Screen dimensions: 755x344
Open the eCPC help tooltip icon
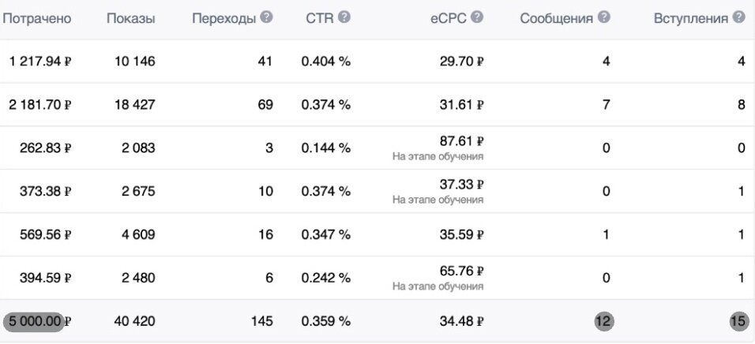click(x=477, y=17)
